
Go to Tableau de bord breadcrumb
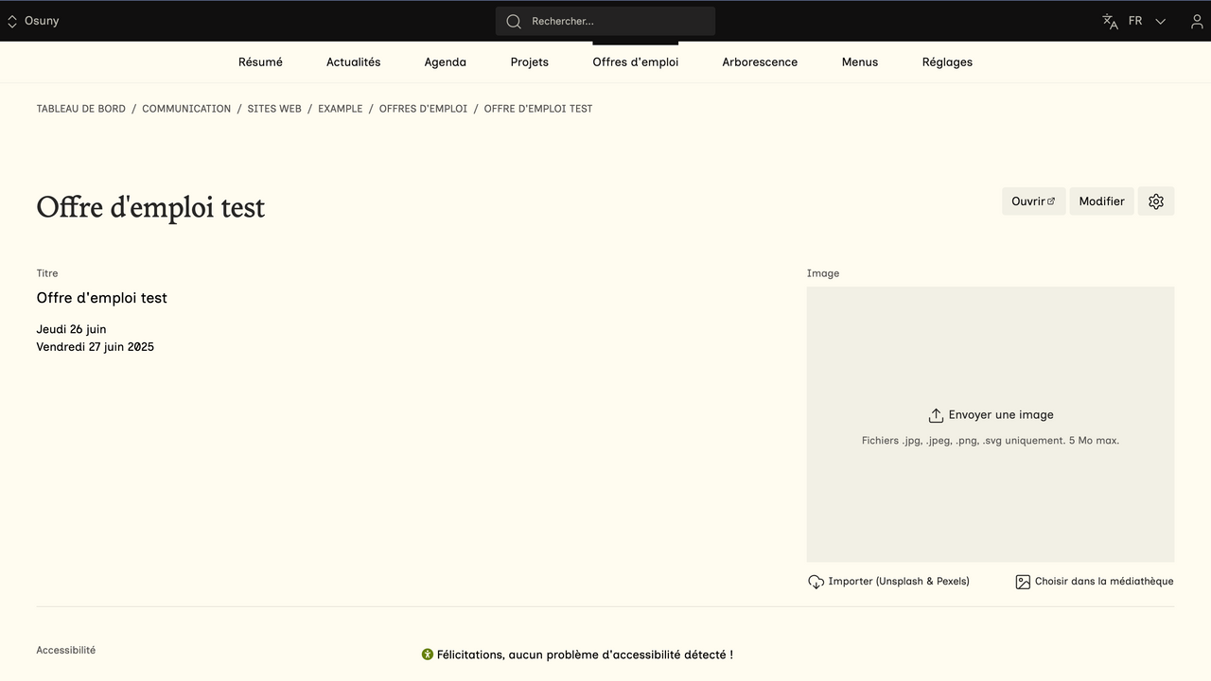tap(81, 109)
